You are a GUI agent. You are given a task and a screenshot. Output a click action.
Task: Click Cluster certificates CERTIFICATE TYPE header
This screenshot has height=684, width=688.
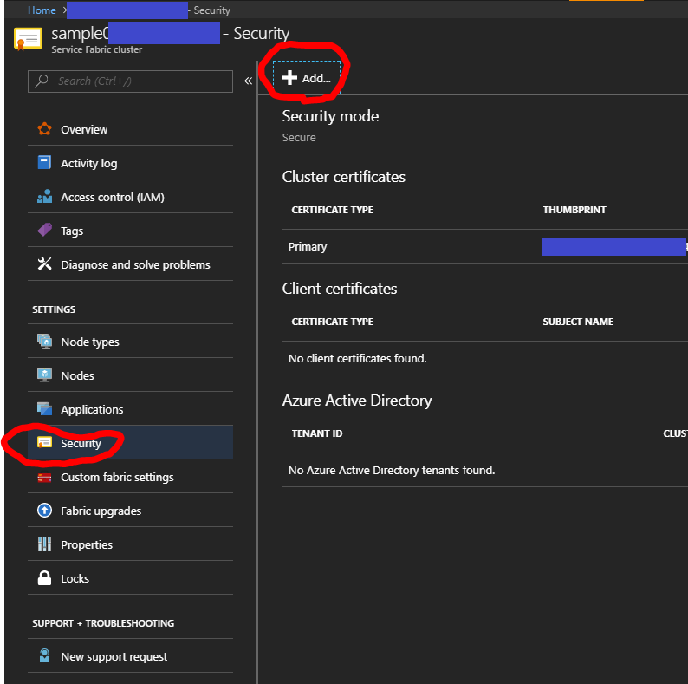(x=332, y=210)
